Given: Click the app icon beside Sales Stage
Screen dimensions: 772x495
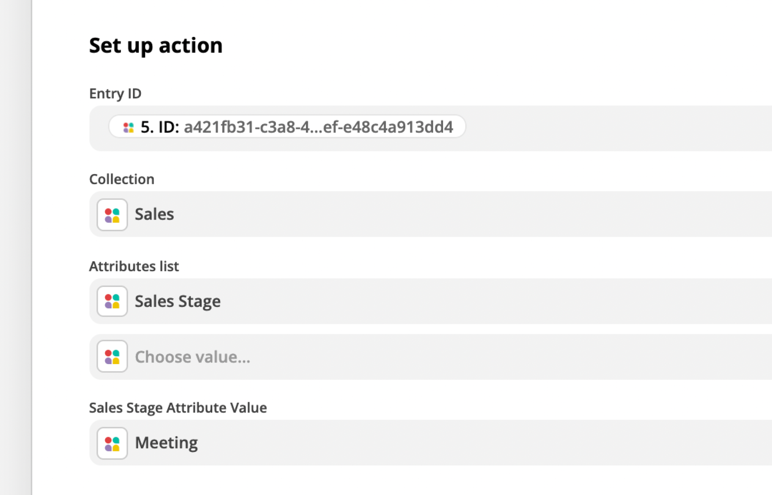Looking at the screenshot, I should coord(112,301).
